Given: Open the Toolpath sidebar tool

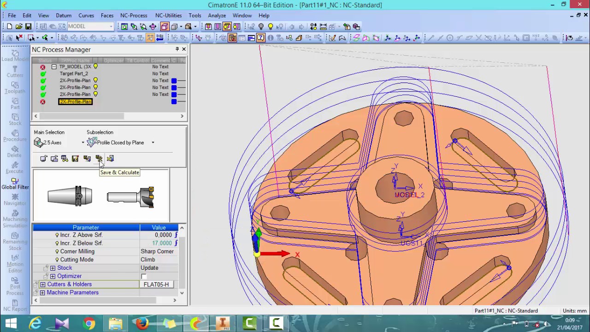Looking at the screenshot, I should [x=15, y=88].
